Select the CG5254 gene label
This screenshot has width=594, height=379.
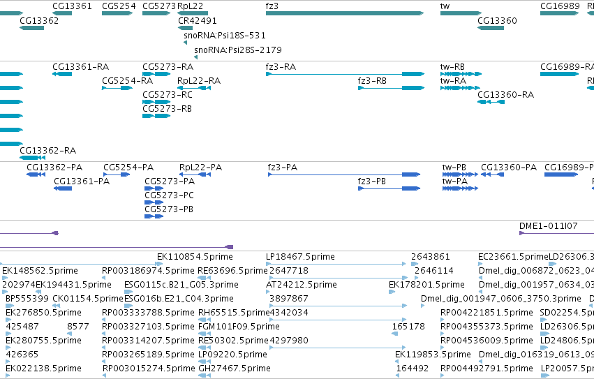point(119,6)
